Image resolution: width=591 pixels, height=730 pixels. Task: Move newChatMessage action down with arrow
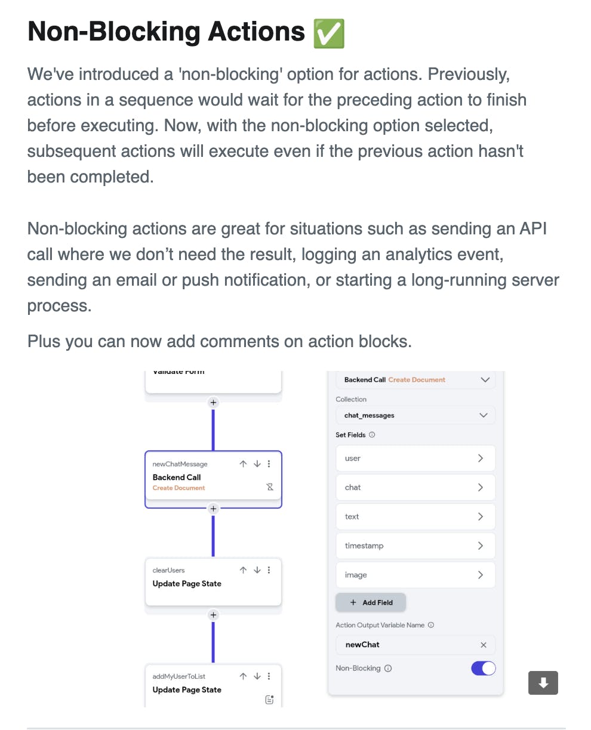click(x=257, y=464)
